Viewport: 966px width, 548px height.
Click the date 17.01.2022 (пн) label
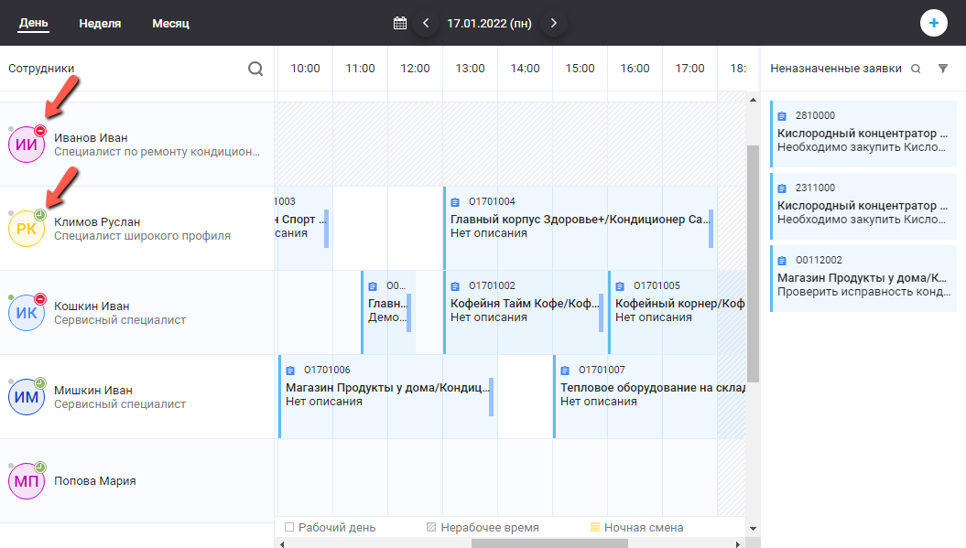[x=489, y=24]
